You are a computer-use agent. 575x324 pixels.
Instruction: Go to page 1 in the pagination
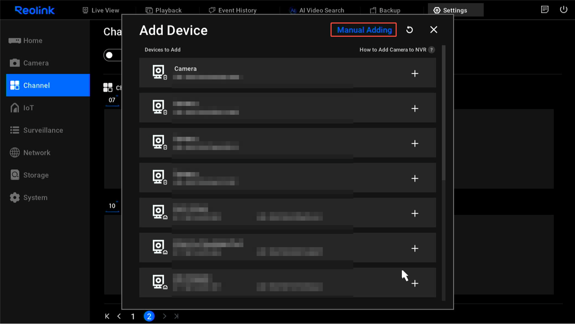pyautogui.click(x=133, y=316)
